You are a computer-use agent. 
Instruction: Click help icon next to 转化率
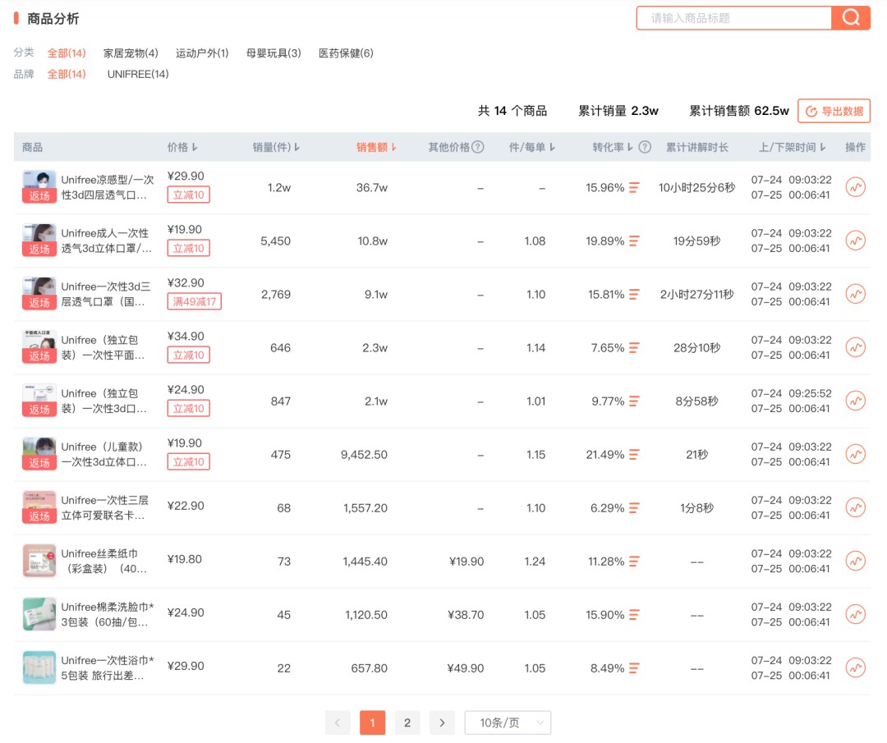click(x=645, y=147)
